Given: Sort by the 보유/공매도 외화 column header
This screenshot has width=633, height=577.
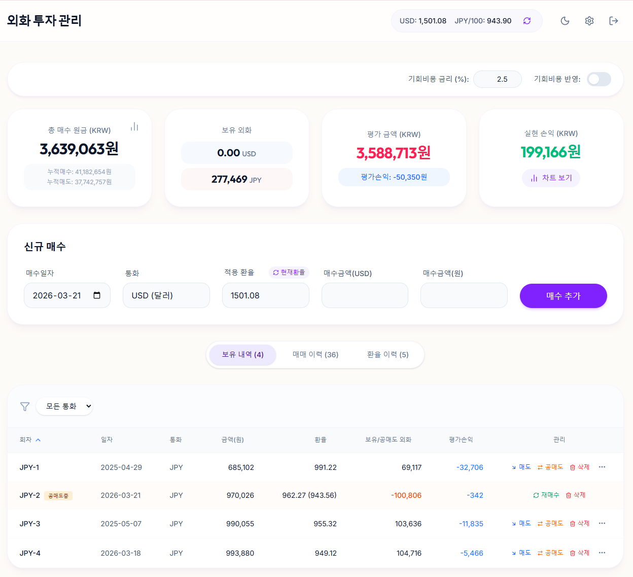Looking at the screenshot, I should [389, 439].
